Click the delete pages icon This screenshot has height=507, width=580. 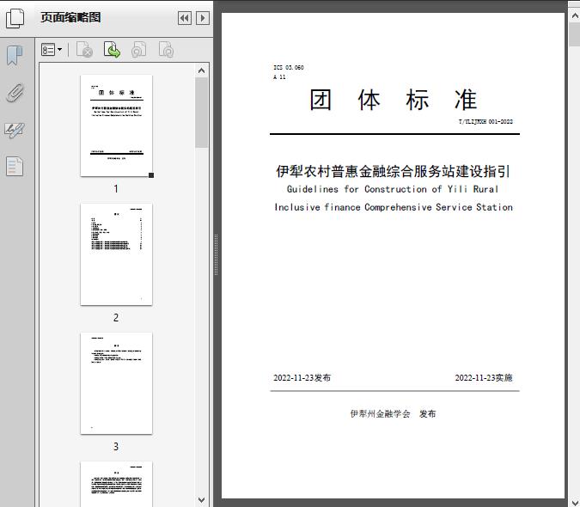pos(84,50)
